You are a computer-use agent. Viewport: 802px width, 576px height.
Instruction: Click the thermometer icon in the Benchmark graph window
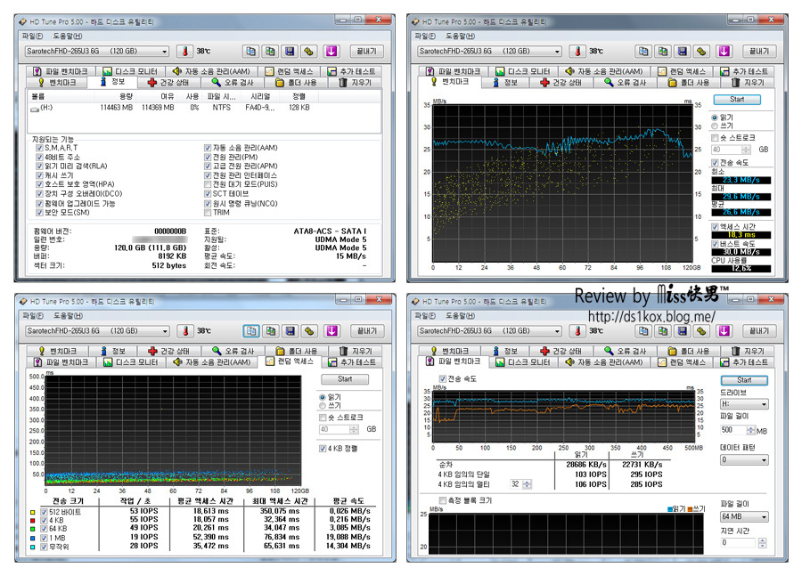tap(577, 51)
